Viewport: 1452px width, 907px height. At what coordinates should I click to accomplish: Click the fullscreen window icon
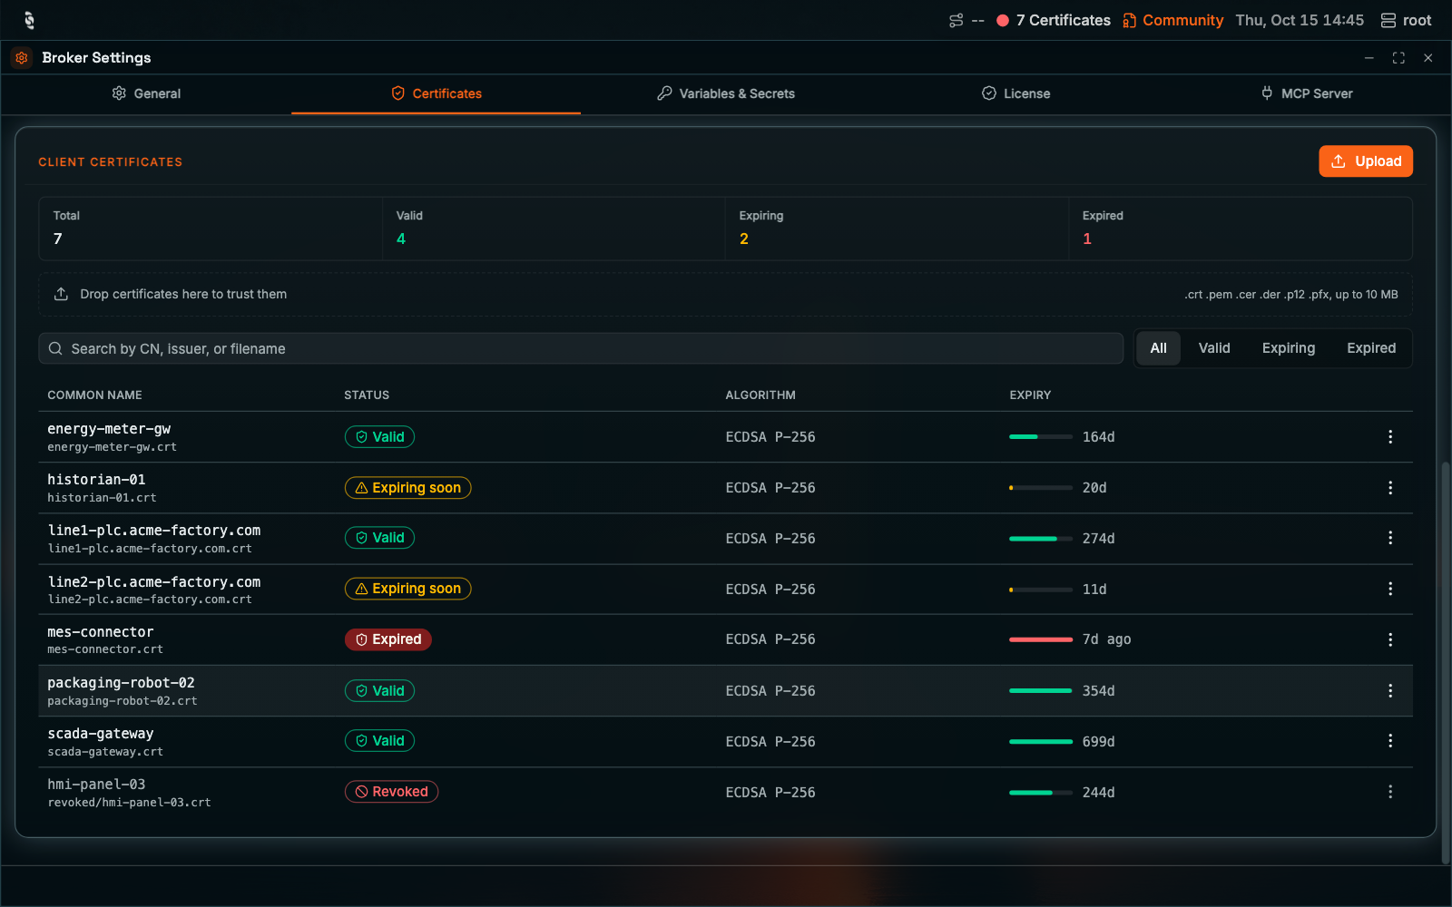coord(1398,58)
